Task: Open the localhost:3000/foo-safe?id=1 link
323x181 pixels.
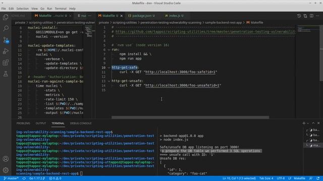Action: [180, 72]
